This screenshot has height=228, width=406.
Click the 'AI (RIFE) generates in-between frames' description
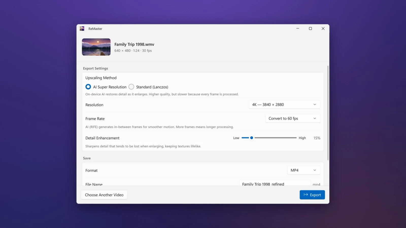click(159, 127)
